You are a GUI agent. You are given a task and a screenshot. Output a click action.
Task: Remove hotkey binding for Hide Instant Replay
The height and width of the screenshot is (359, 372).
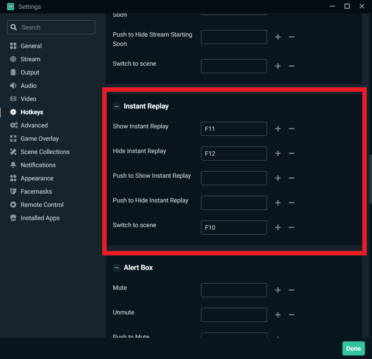click(x=291, y=153)
